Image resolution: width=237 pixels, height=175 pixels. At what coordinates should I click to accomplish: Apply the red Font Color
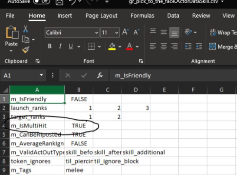pyautogui.click(x=129, y=46)
